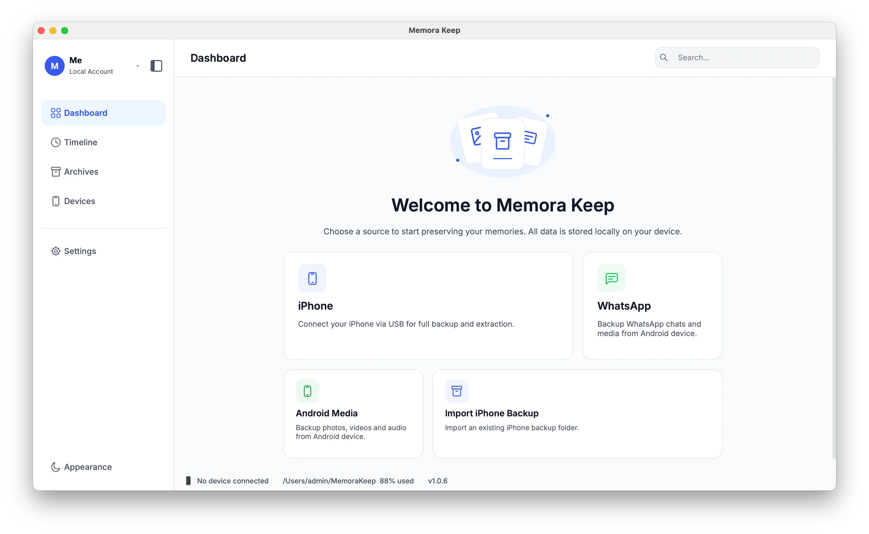This screenshot has width=869, height=534.
Task: Focus the Search input field
Action: coord(737,58)
